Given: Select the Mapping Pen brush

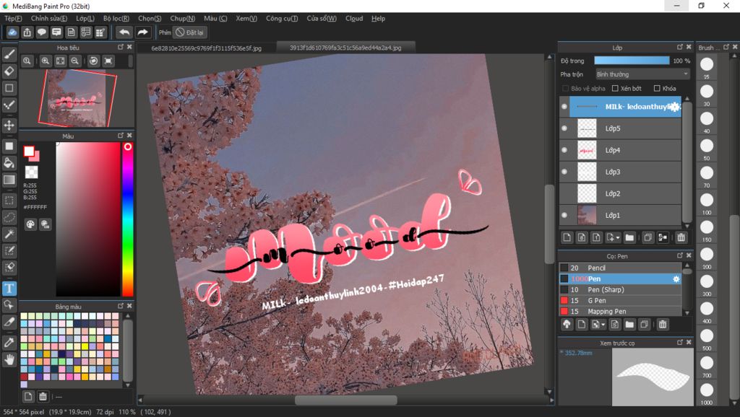Looking at the screenshot, I should [x=620, y=311].
